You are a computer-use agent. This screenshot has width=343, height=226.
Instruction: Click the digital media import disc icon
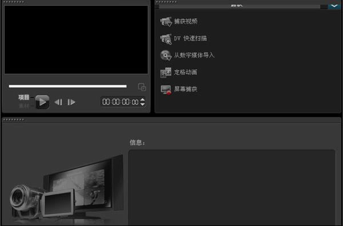click(x=166, y=55)
